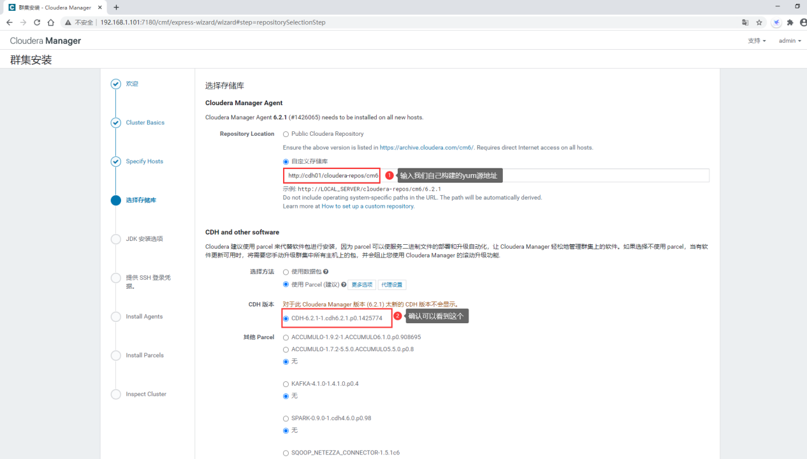Viewport: 807px width, 459px height.
Task: Click the 欢迎 step checkmark circle
Action: [x=115, y=84]
